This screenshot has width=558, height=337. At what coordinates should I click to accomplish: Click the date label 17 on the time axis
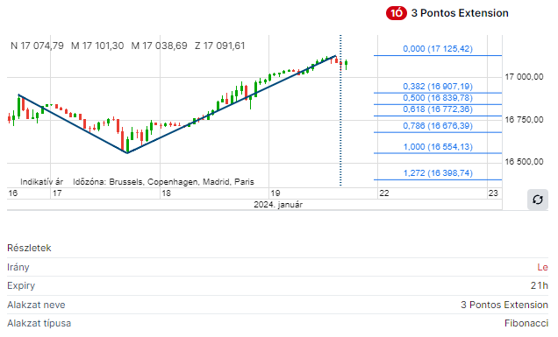coord(57,193)
